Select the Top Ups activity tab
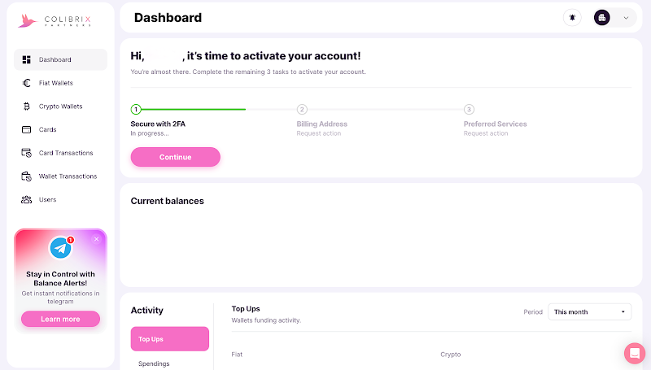This screenshot has height=370, width=651. 169,339
